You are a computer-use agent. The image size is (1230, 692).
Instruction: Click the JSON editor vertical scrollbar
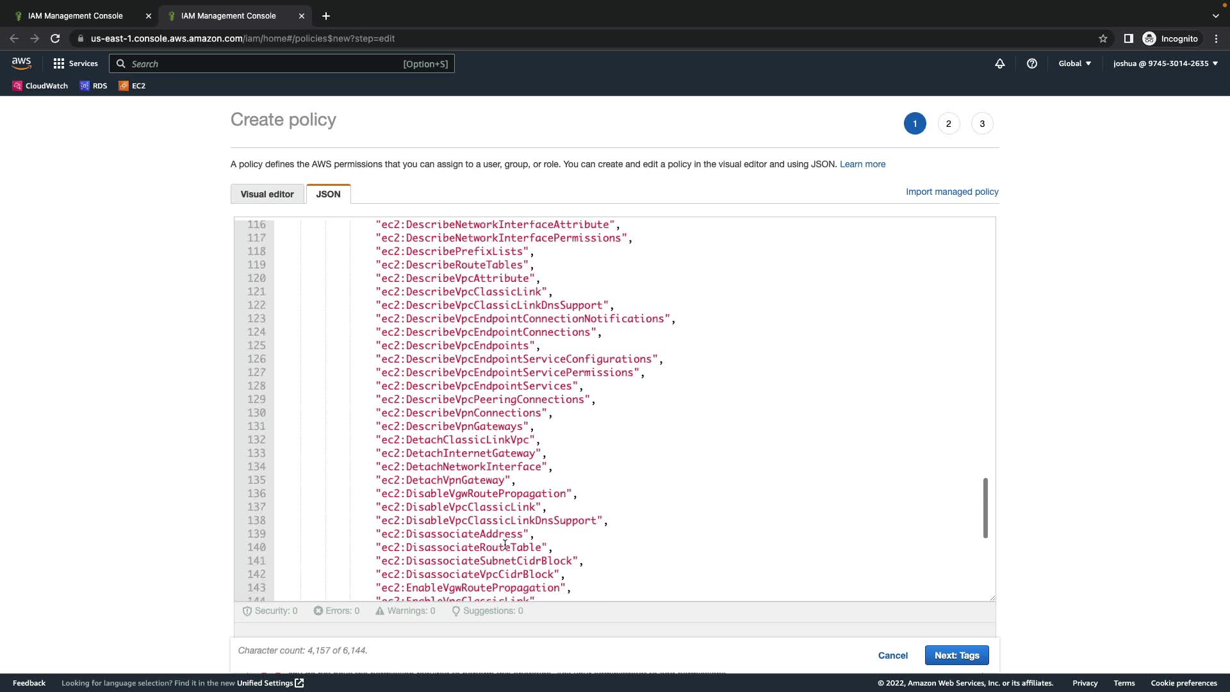point(985,507)
